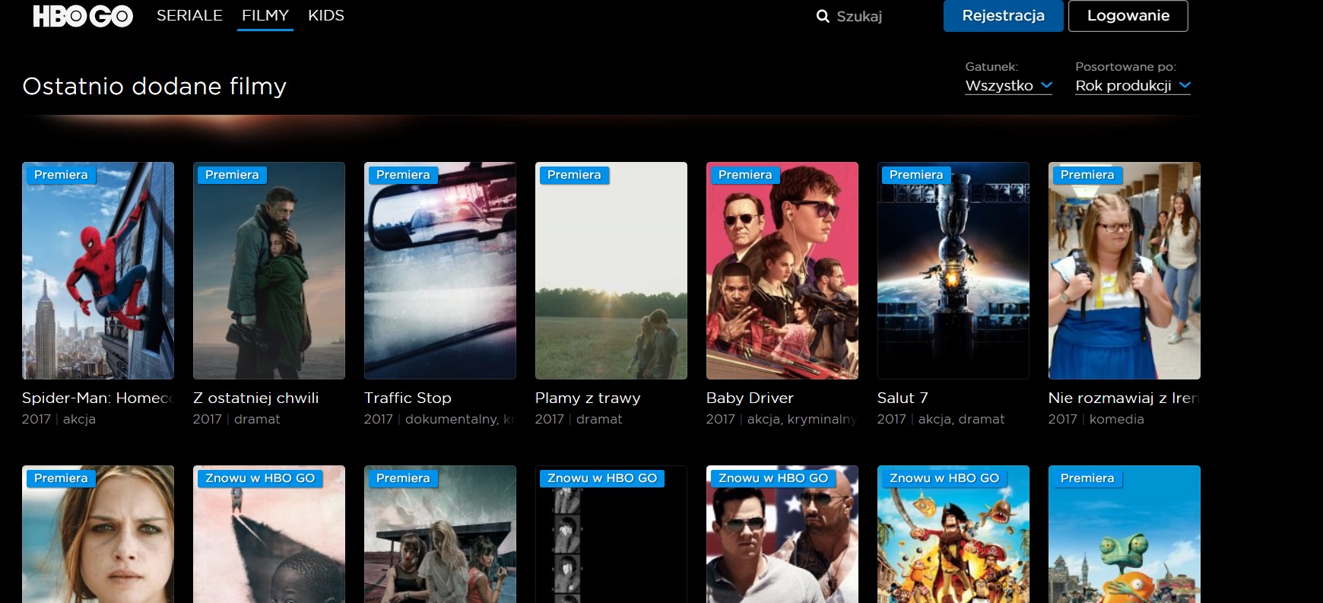1323x603 pixels.
Task: Click the Nie rozmawiaj z Irene title
Action: pos(1125,398)
